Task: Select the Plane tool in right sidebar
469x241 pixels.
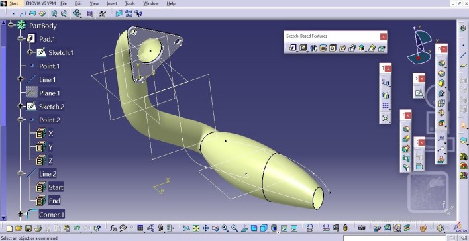Action: (463, 65)
